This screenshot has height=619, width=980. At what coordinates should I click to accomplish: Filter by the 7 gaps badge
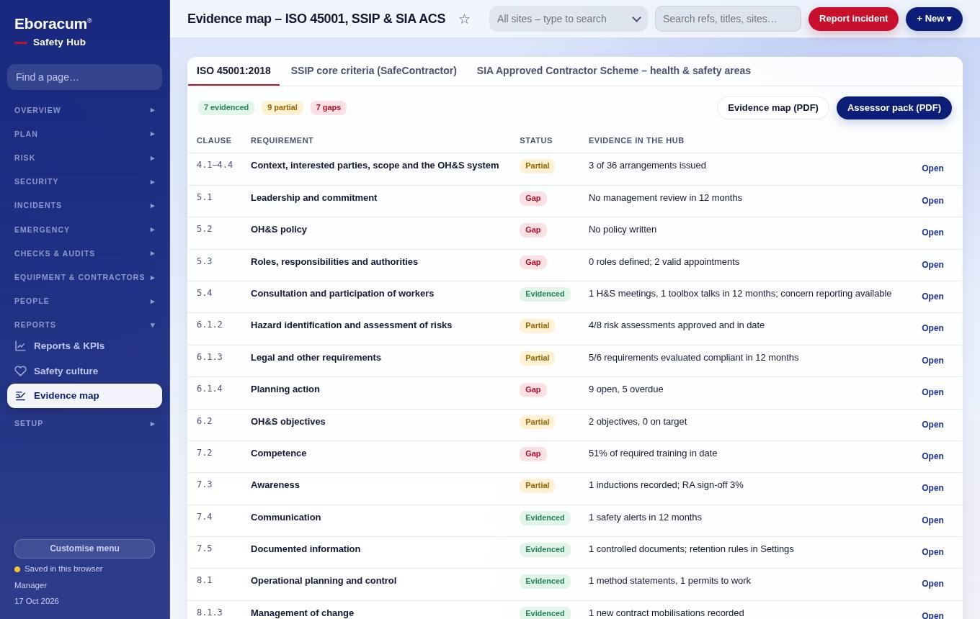pyautogui.click(x=329, y=108)
